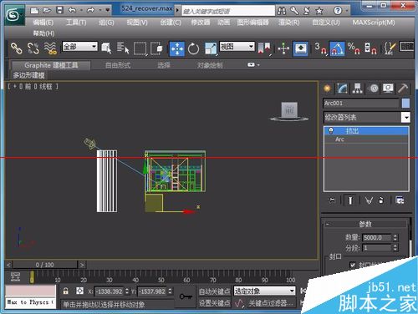Open the 修改器列表 modifier list dropdown
Viewport: 418px width, 314px height.
(367, 117)
